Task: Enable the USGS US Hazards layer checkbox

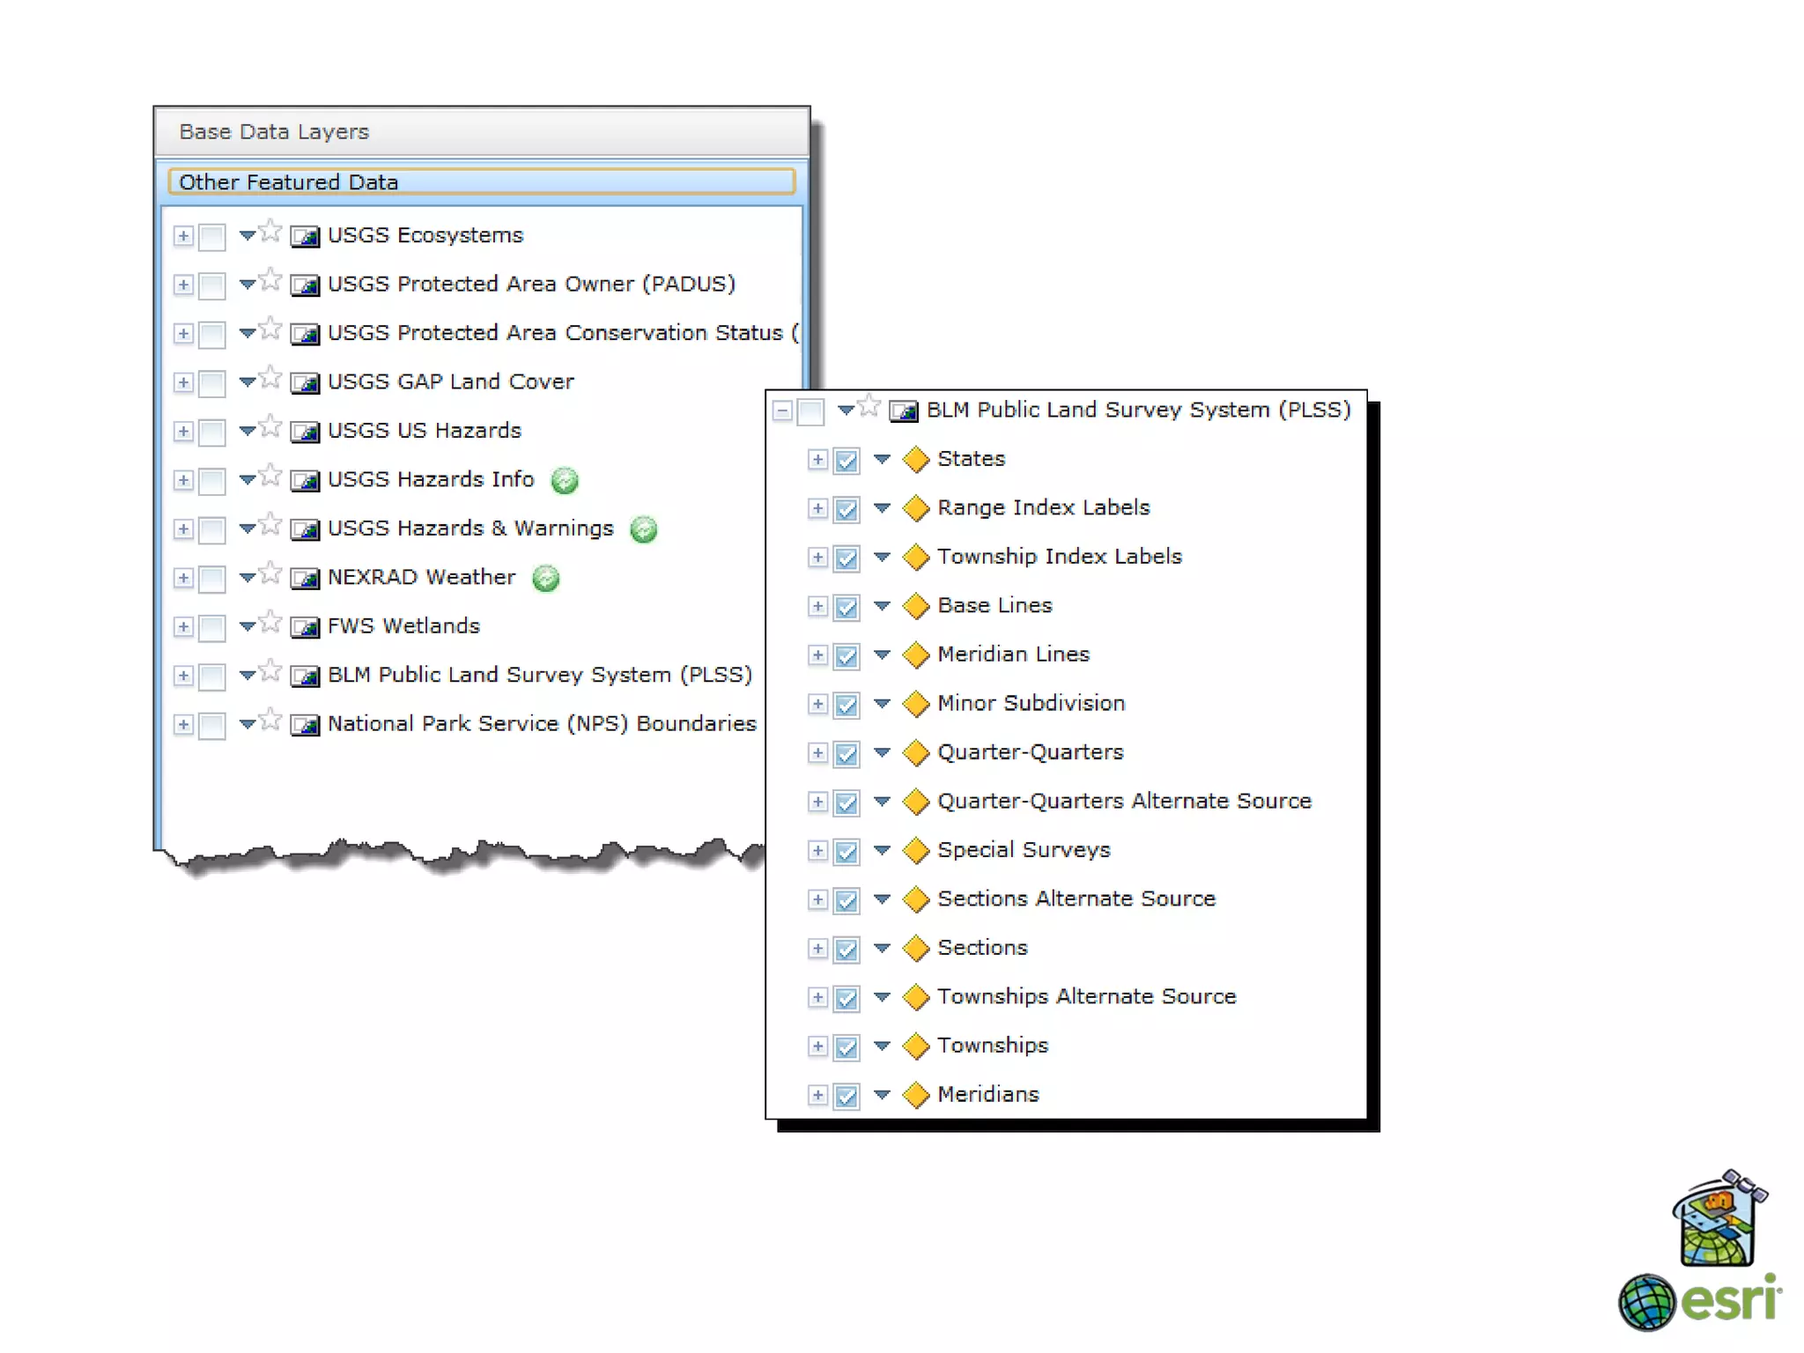Action: [211, 432]
